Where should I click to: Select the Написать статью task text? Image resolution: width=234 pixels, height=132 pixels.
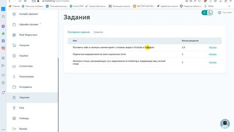tap(119, 62)
